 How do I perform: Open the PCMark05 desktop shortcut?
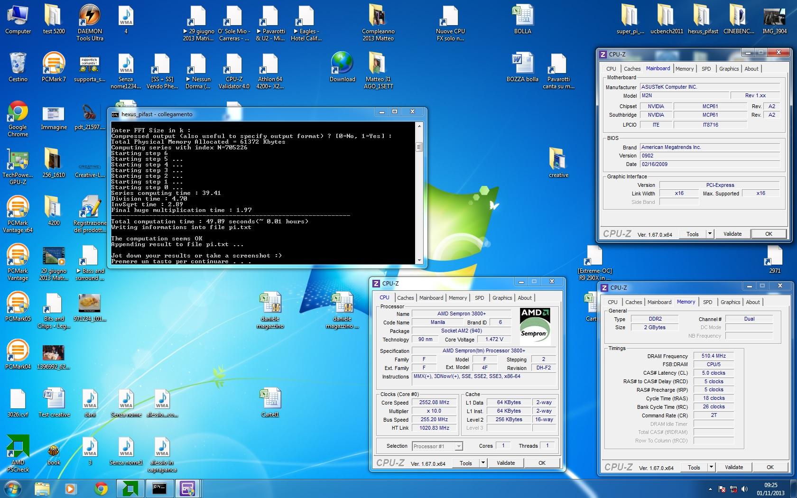pos(18,307)
